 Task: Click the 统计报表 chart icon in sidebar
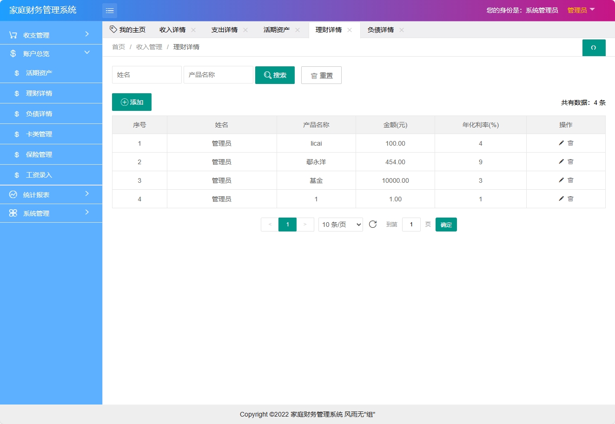click(13, 194)
